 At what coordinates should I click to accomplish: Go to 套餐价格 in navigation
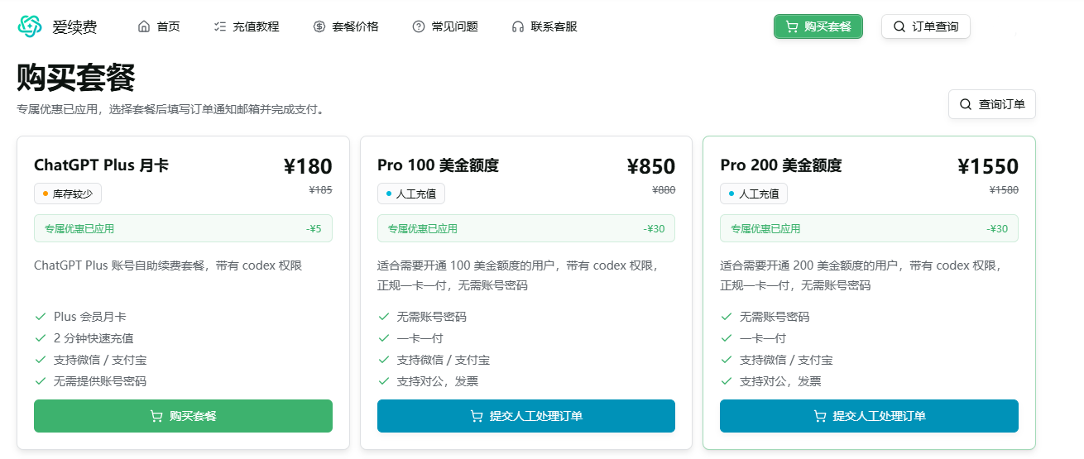pos(346,26)
